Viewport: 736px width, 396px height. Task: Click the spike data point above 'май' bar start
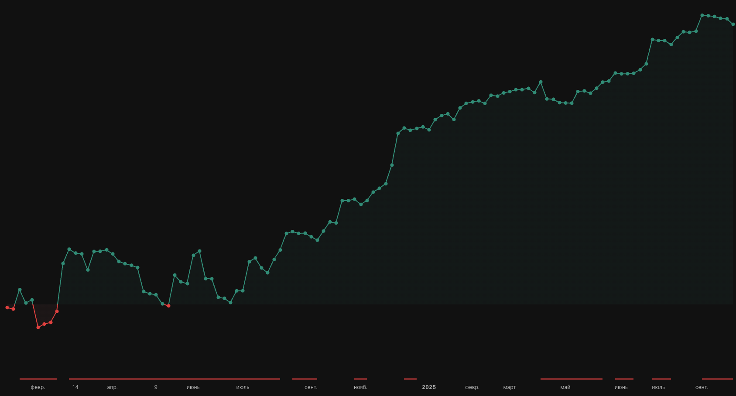pyautogui.click(x=541, y=82)
